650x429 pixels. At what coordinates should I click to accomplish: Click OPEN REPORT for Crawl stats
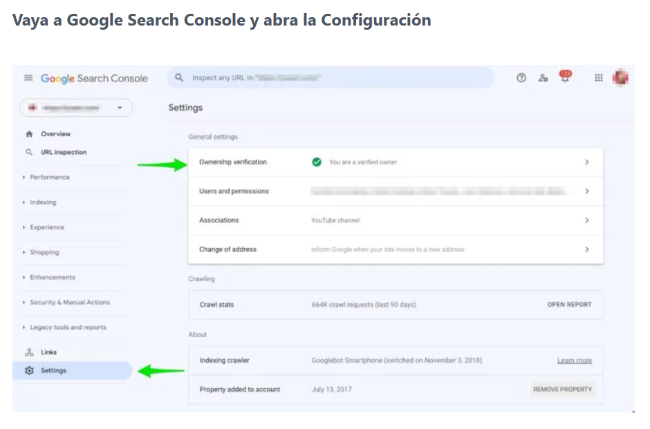point(570,305)
